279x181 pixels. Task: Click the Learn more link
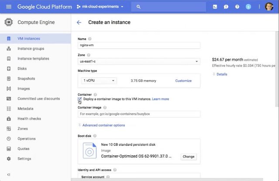160,99
